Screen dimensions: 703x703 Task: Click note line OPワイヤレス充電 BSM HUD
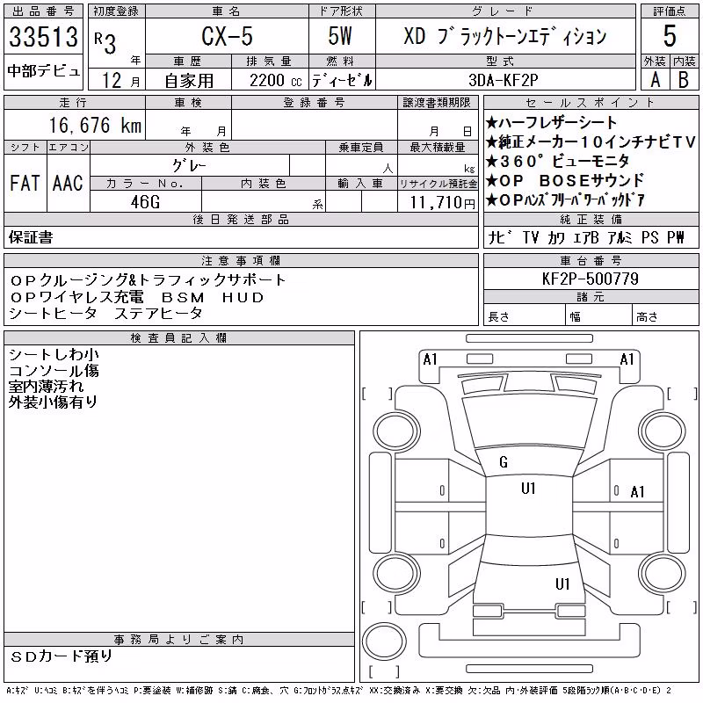(x=137, y=297)
